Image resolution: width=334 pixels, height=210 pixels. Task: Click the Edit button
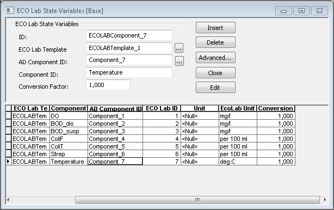pyautogui.click(x=215, y=88)
